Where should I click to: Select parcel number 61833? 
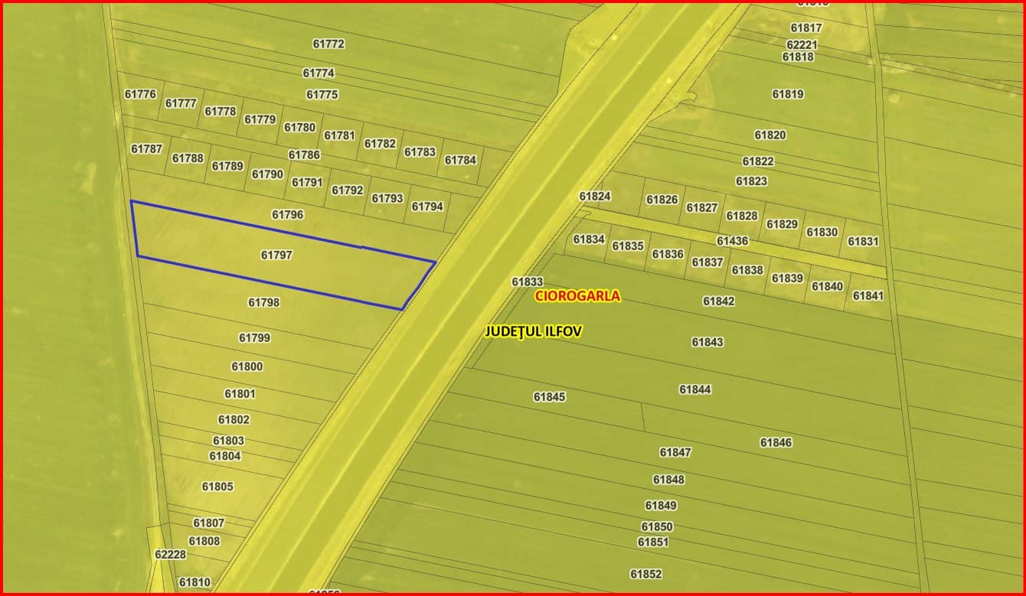pyautogui.click(x=528, y=282)
